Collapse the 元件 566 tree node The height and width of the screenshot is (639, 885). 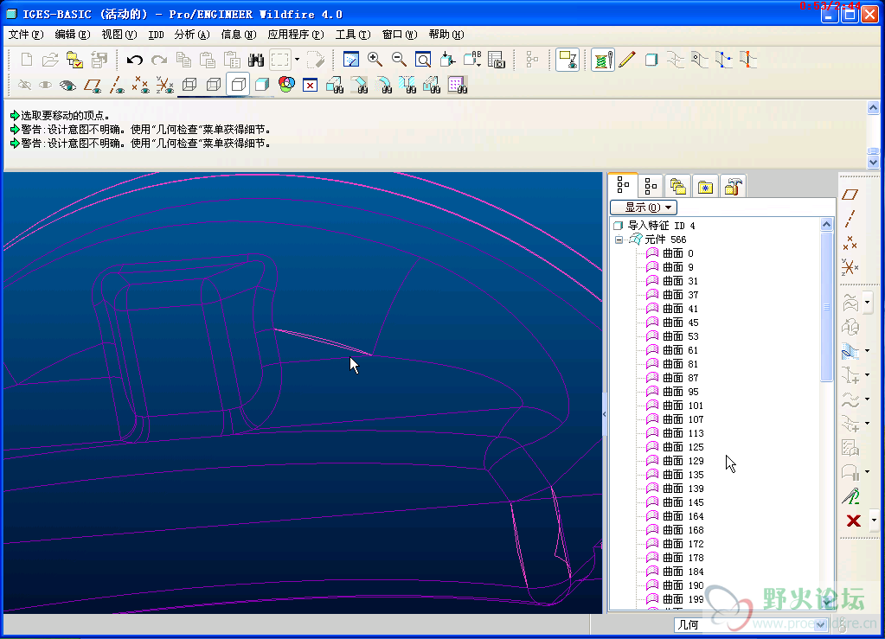[619, 240]
